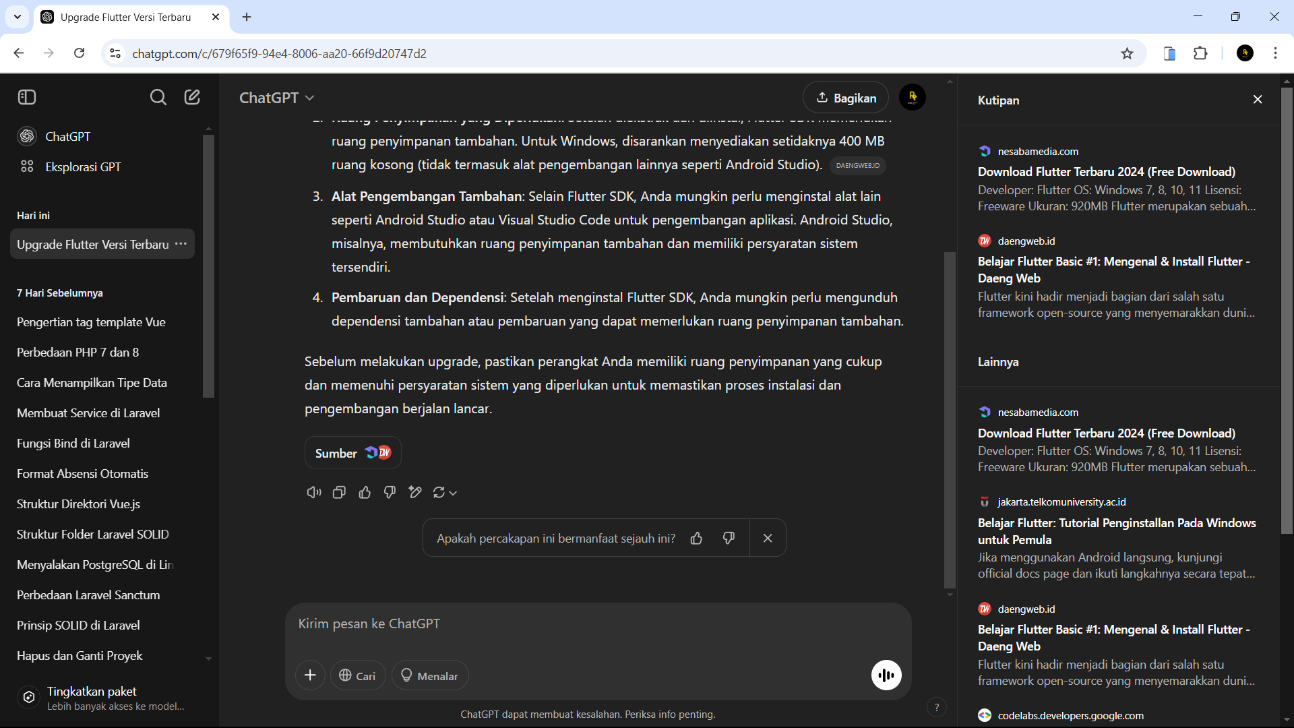1294x728 pixels.
Task: Toggle the Cari web search option
Action: [358, 675]
